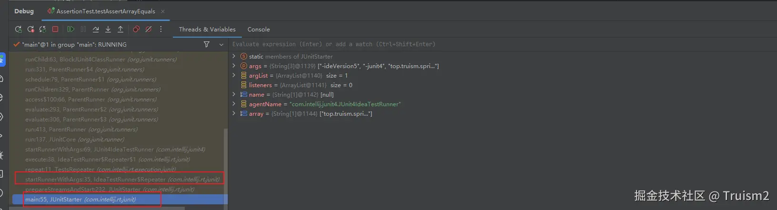Click the listeners object icon

coord(244,85)
